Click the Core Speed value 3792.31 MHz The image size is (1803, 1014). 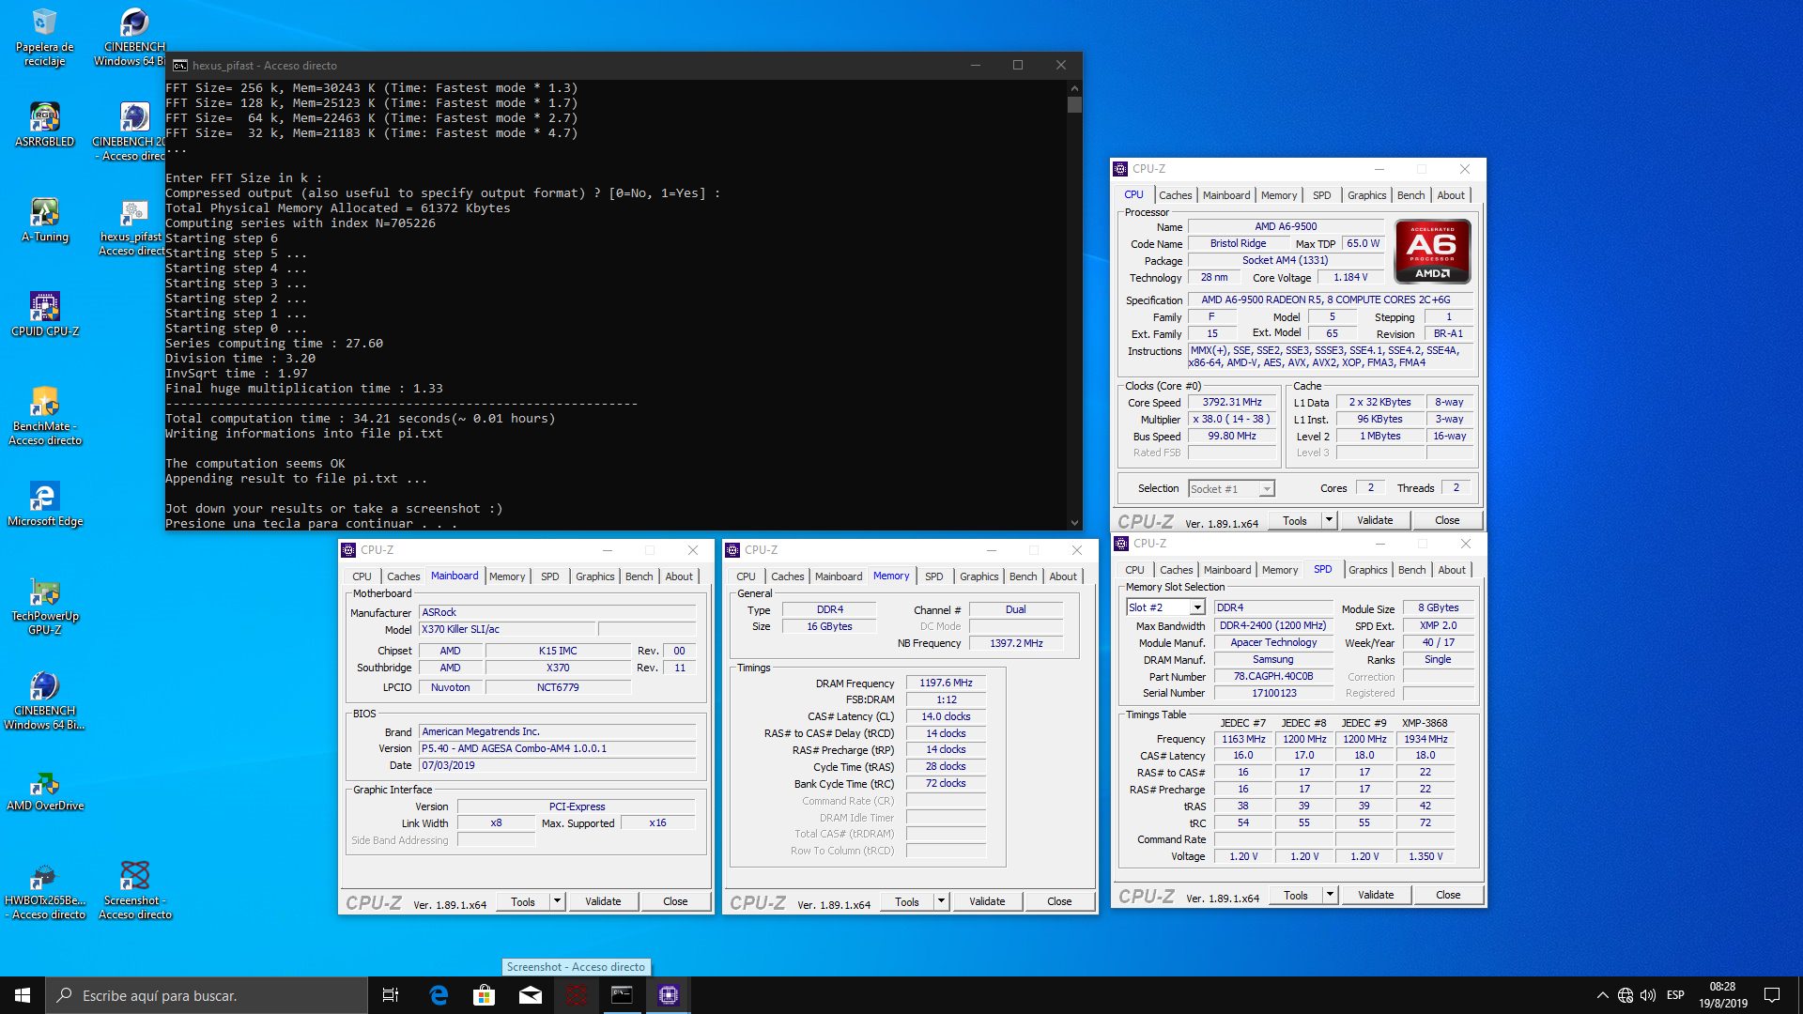[x=1231, y=402]
